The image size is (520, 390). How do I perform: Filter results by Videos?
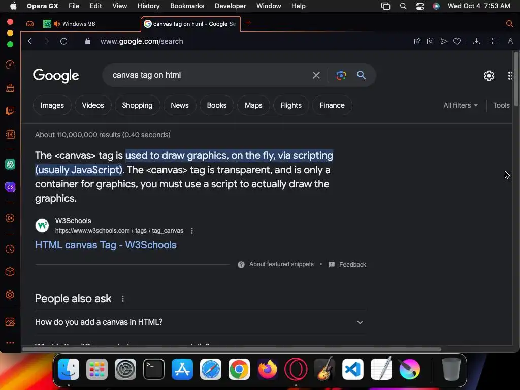pos(93,105)
